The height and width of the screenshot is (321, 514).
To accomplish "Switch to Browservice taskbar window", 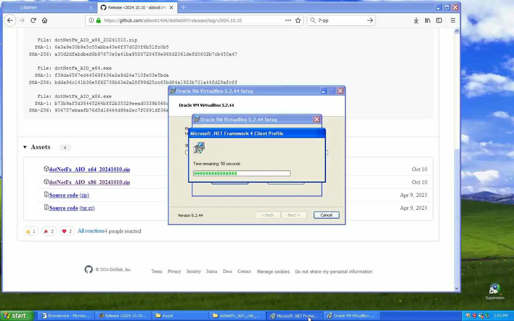I will point(66,316).
